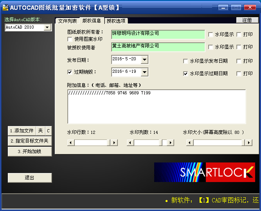Click the 1.添加文件 button
The image size is (261, 211).
pos(22,131)
